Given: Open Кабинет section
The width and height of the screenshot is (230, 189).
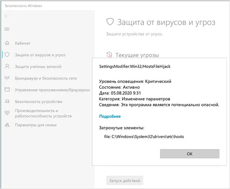Looking at the screenshot, I should click(23, 43).
